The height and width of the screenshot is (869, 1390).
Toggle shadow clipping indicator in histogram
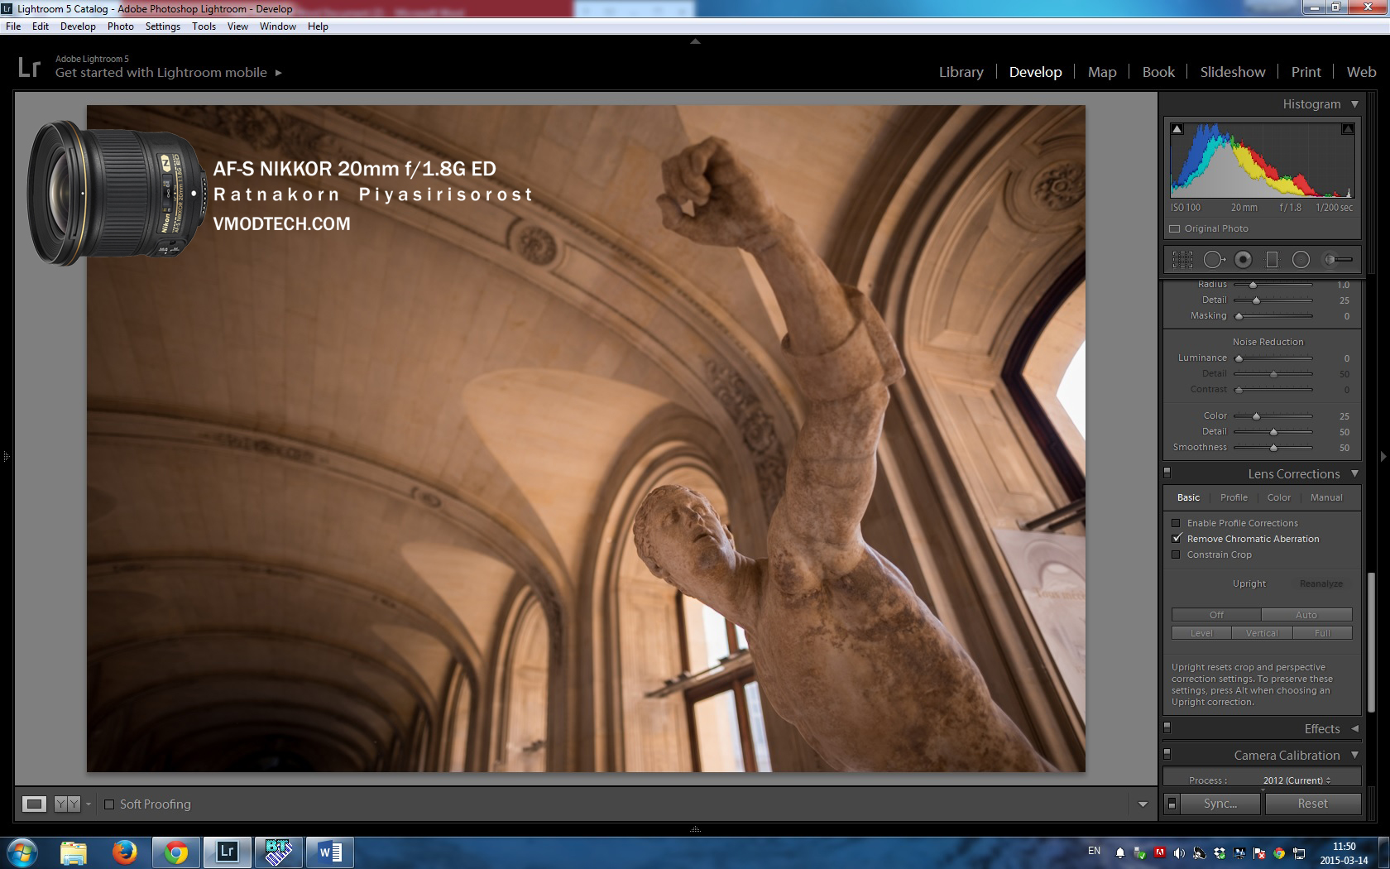[1177, 129]
